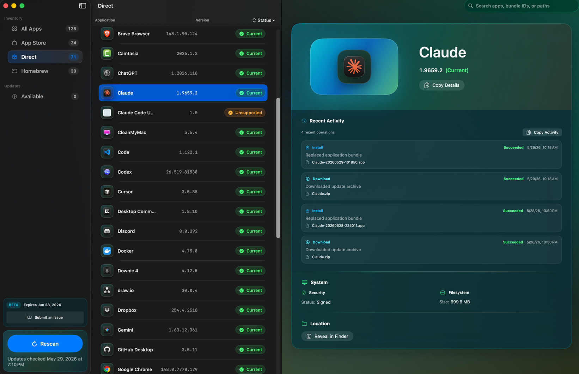Image resolution: width=579 pixels, height=374 pixels.
Task: Select Homebrew in sidebar
Action: [x=45, y=71]
